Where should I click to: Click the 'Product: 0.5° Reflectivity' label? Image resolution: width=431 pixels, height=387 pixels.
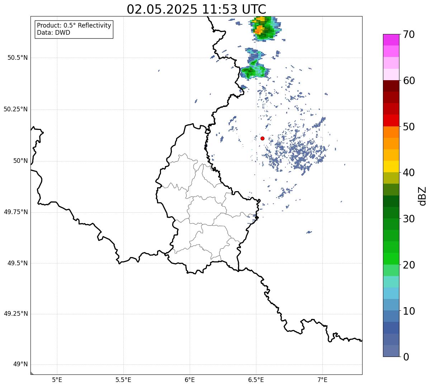(74, 26)
